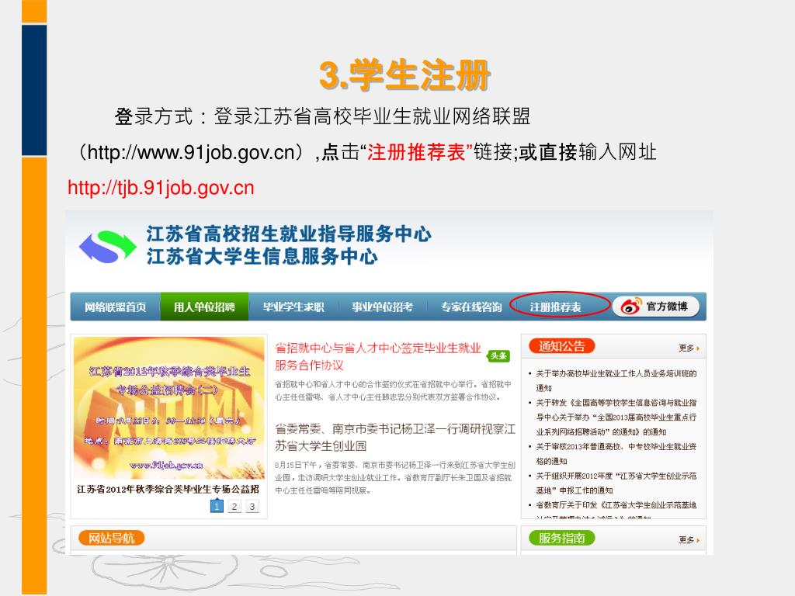Open 事业单位招考 navigation item

point(382,307)
